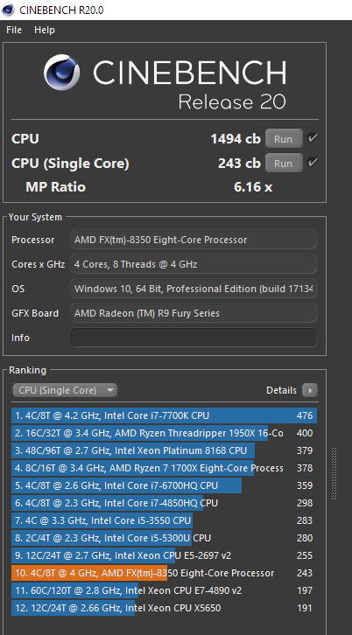Select the Intel Core i7-7700K ranking entry
Screen dimensions: 352x635
165,415
